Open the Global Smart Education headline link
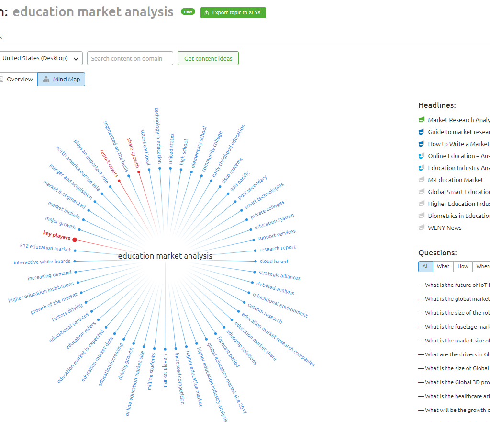490x422 pixels. coord(458,192)
